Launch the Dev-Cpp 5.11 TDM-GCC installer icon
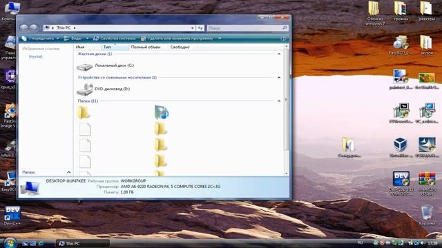 pos(401,183)
